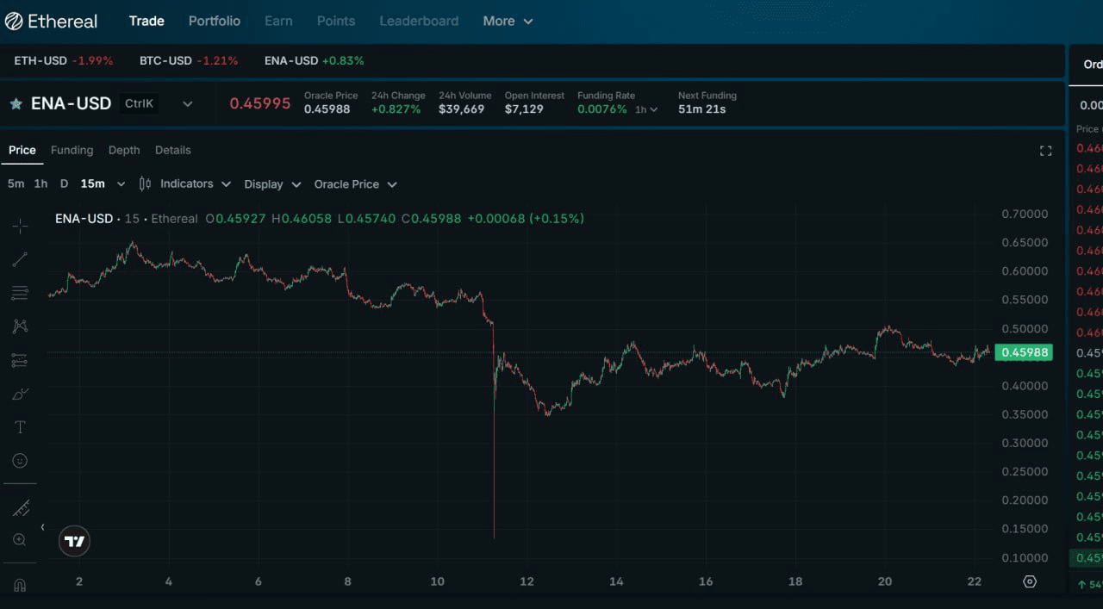Screen dimensions: 1103x609
Task: Select the brush drawing tool
Action: 20,394
